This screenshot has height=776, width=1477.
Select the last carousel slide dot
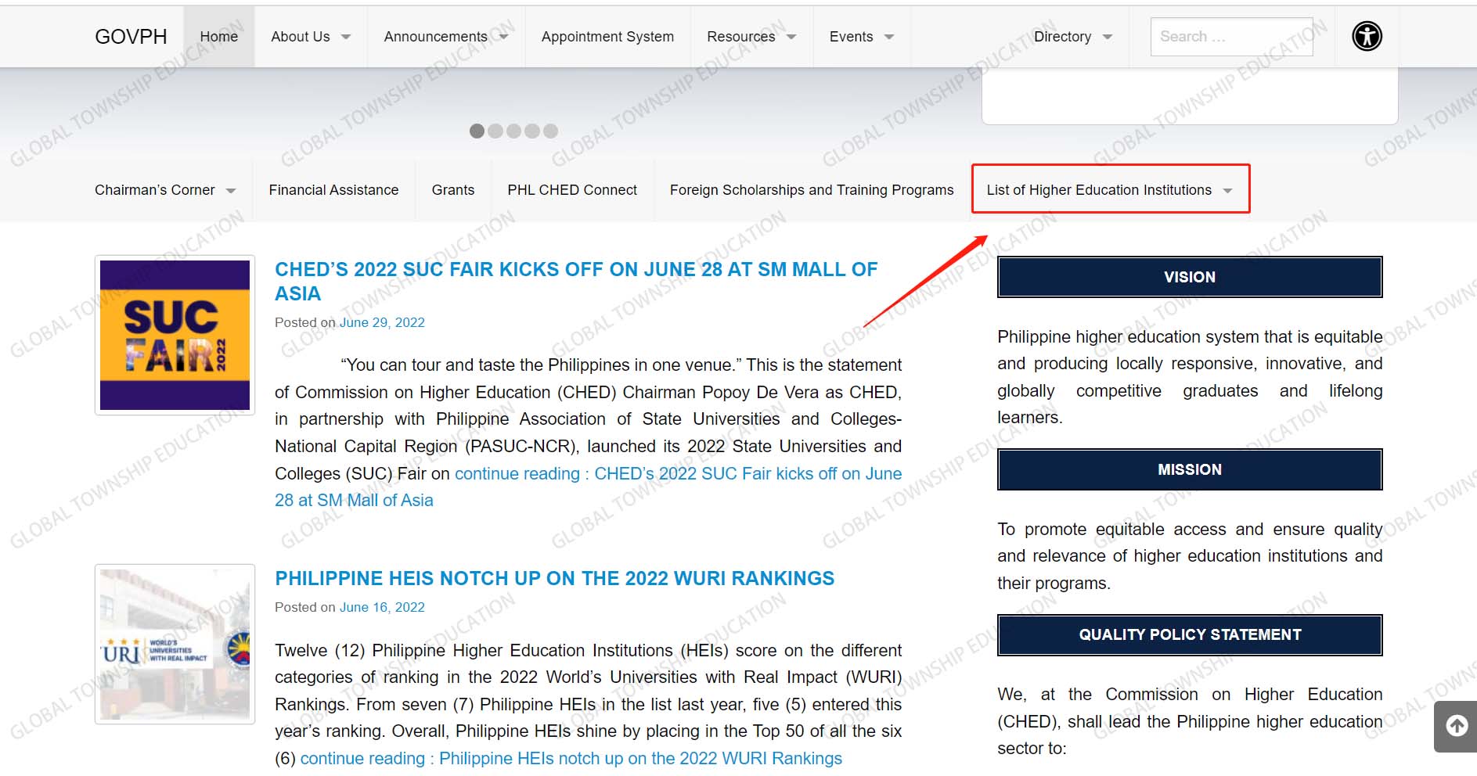551,131
